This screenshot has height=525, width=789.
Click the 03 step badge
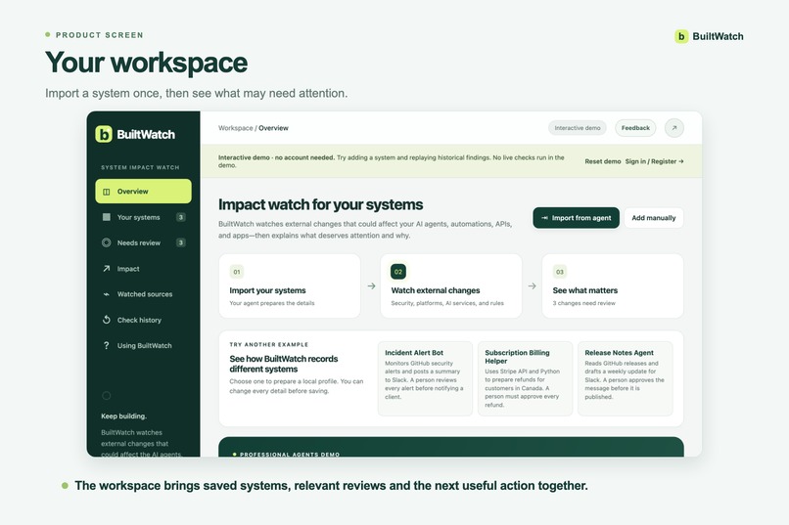coord(560,272)
